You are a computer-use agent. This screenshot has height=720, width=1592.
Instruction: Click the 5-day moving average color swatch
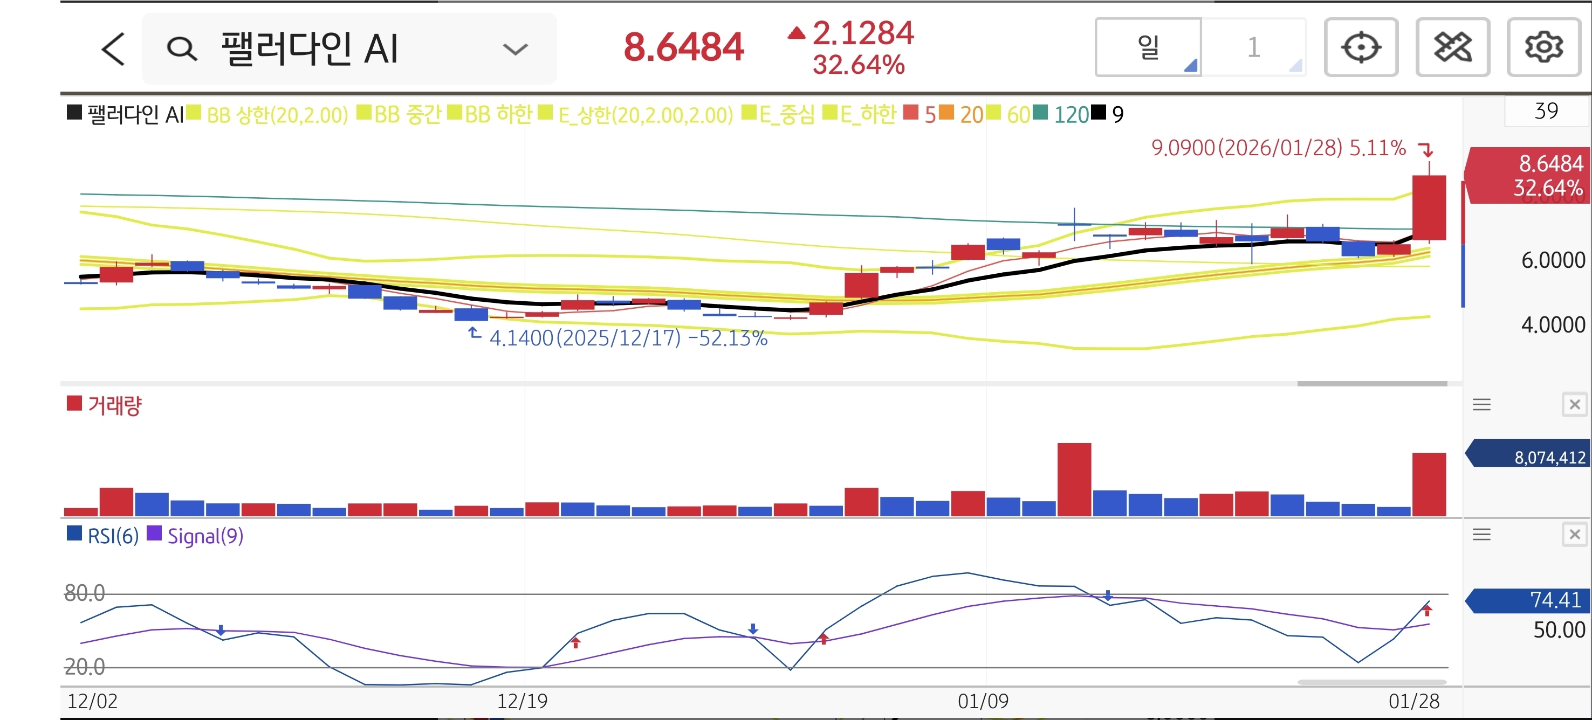910,113
